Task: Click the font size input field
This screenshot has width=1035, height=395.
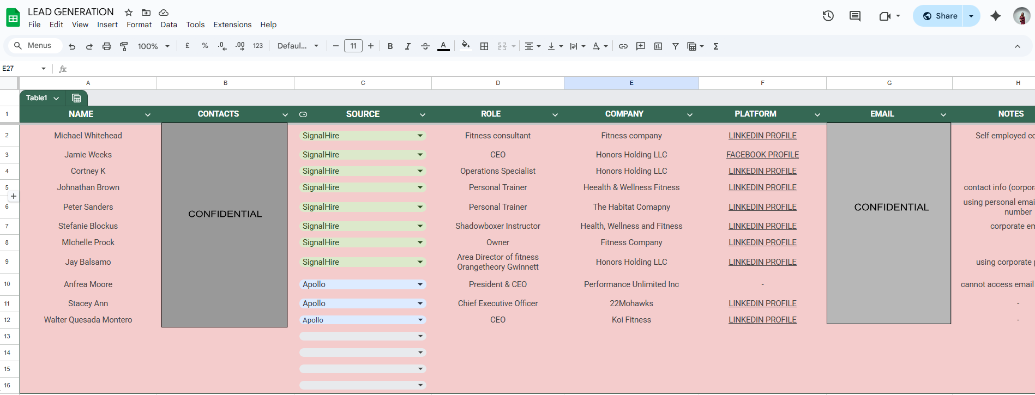Action: (353, 46)
